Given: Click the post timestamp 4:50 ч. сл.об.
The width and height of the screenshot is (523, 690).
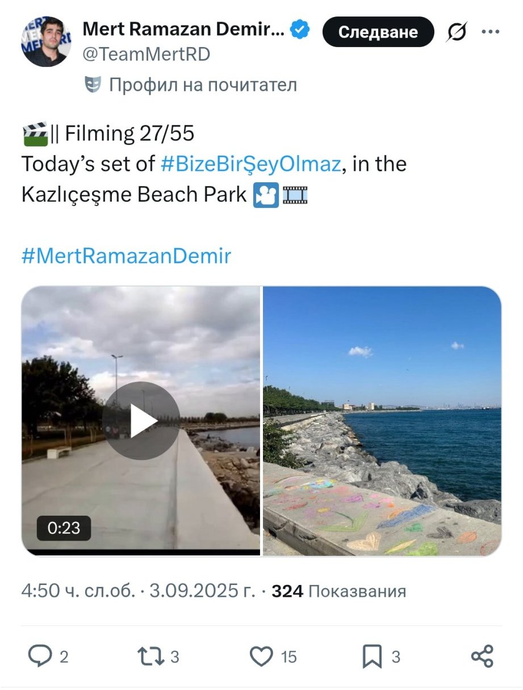Looking at the screenshot, I should point(78,591).
